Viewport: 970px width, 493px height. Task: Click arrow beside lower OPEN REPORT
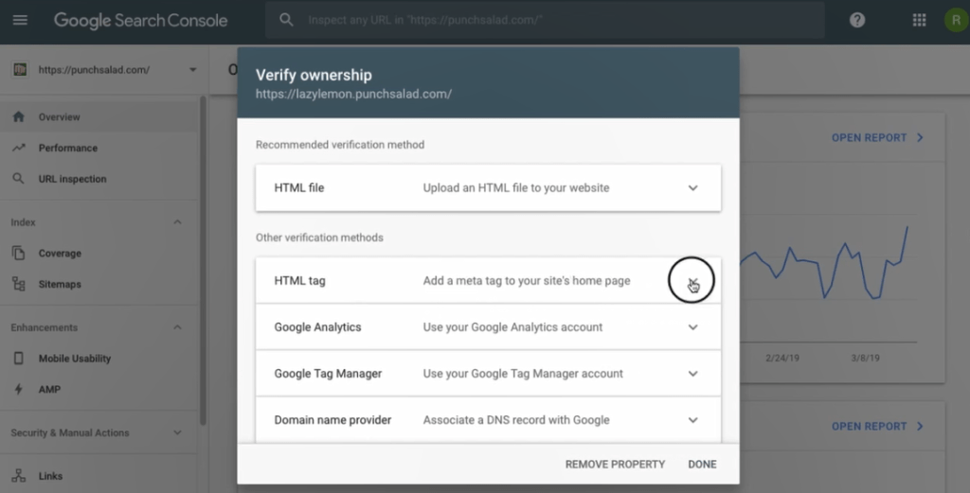point(920,426)
